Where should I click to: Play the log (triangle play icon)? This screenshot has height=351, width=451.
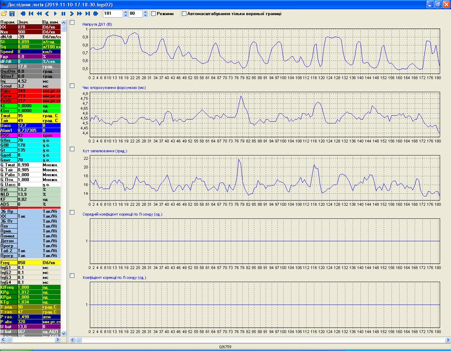55,14
